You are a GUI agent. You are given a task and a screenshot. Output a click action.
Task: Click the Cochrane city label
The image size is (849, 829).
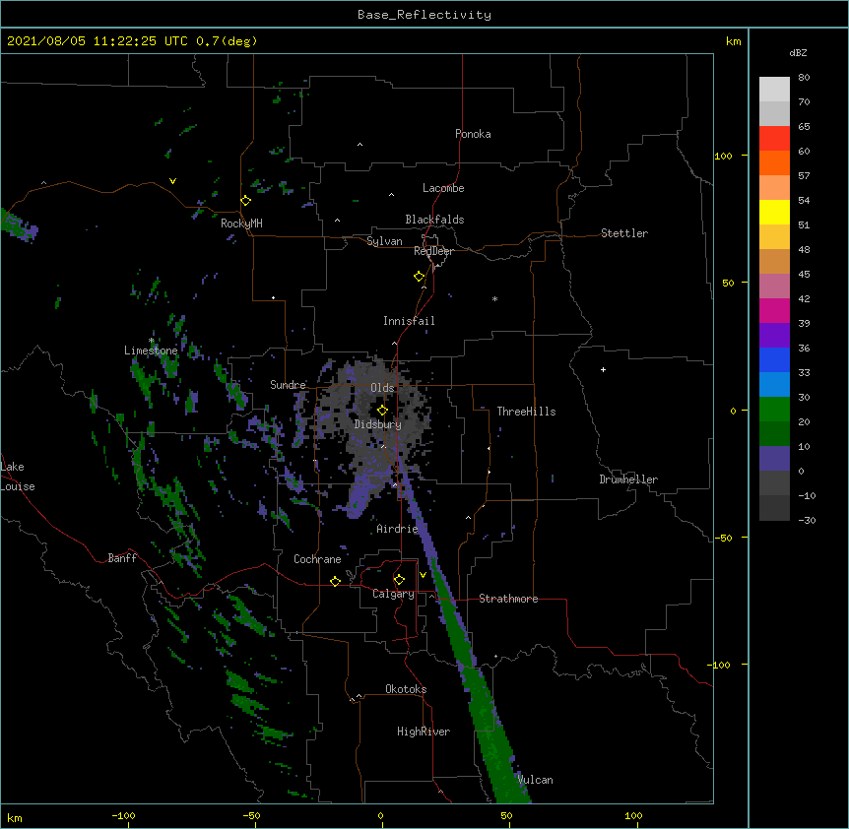click(317, 559)
